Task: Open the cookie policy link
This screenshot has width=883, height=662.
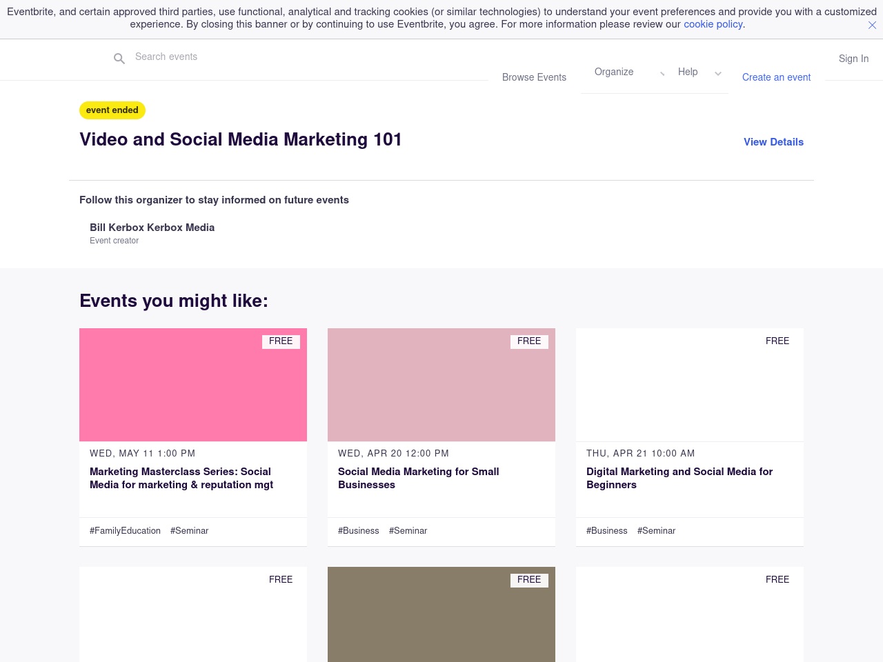Action: click(x=713, y=24)
